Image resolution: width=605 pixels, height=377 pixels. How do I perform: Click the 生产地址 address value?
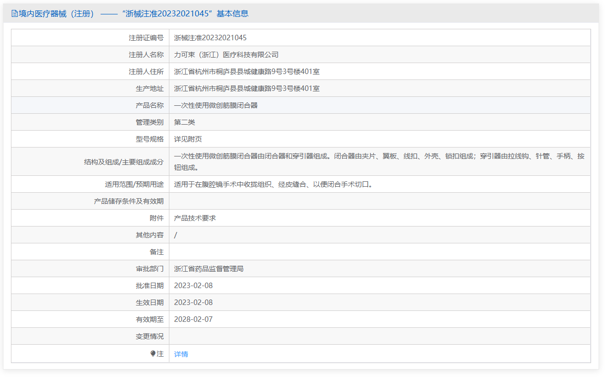[x=247, y=88]
